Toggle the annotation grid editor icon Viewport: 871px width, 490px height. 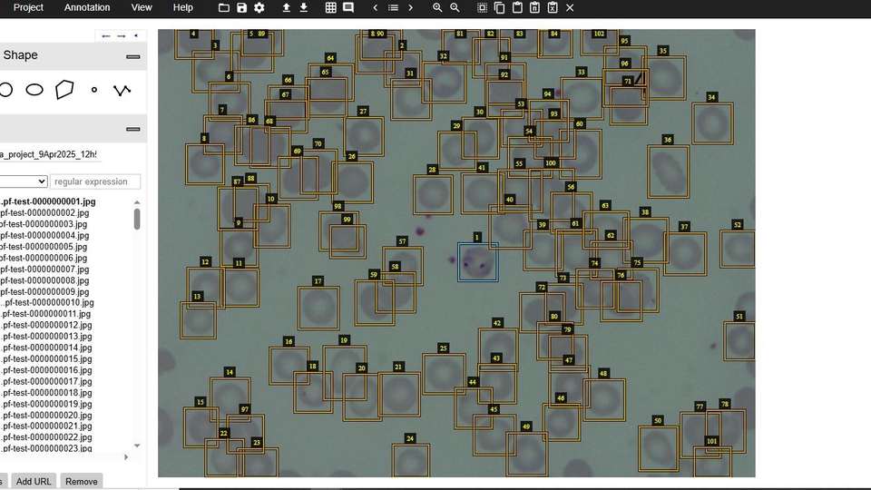pos(330,7)
